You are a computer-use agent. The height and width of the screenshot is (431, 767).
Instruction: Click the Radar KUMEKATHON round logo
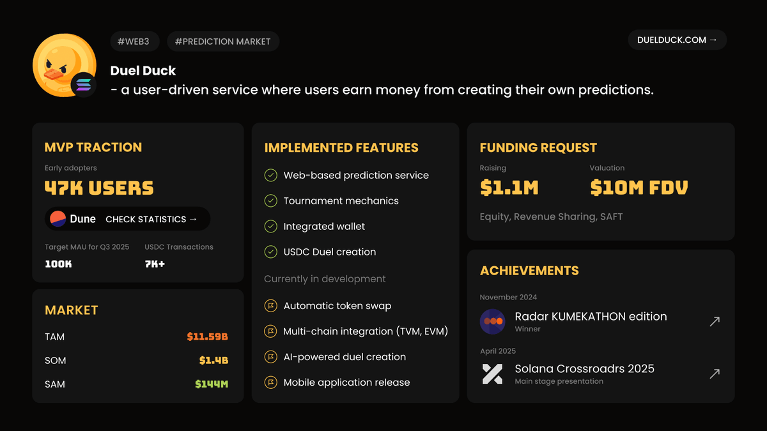tap(493, 321)
